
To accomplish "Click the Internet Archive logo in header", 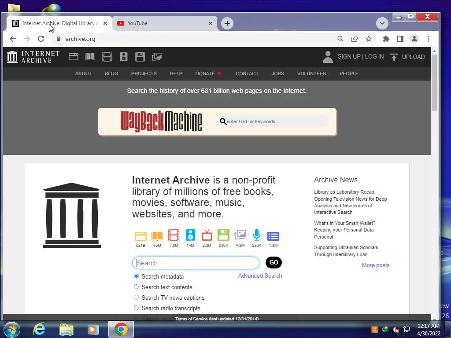I will [x=33, y=57].
